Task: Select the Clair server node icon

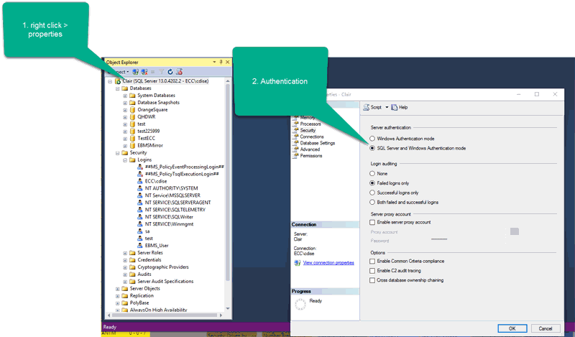Action: [117, 81]
